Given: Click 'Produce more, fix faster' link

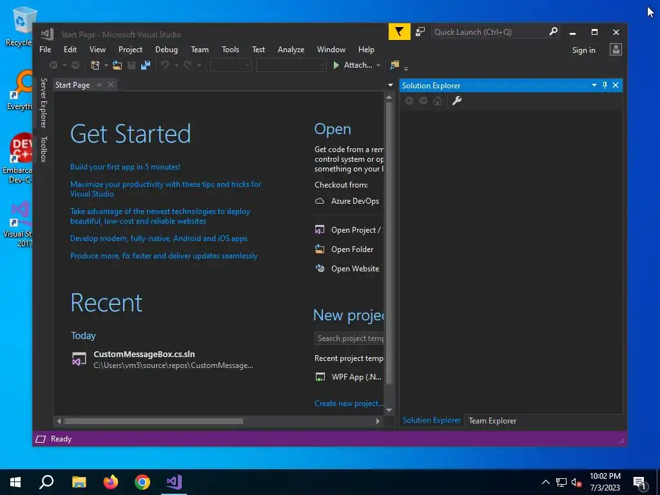Looking at the screenshot, I should (164, 256).
